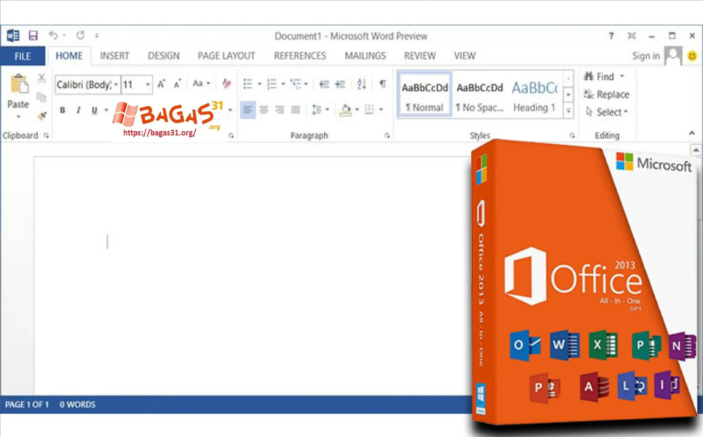Center align the paragraph

pyautogui.click(x=263, y=110)
